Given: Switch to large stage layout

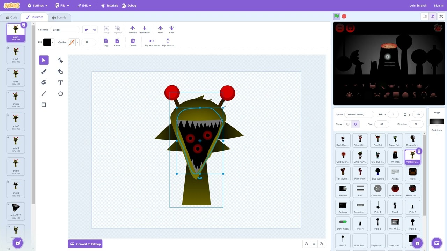Looking at the screenshot, I should 432,16.
